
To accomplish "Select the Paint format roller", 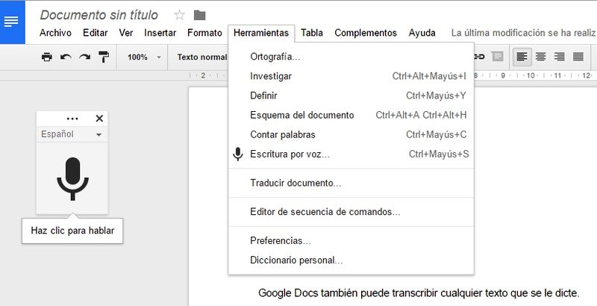I will pyautogui.click(x=104, y=57).
